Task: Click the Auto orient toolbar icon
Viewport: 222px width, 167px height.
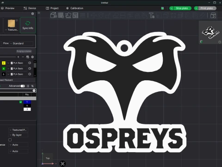Action: (68, 15)
